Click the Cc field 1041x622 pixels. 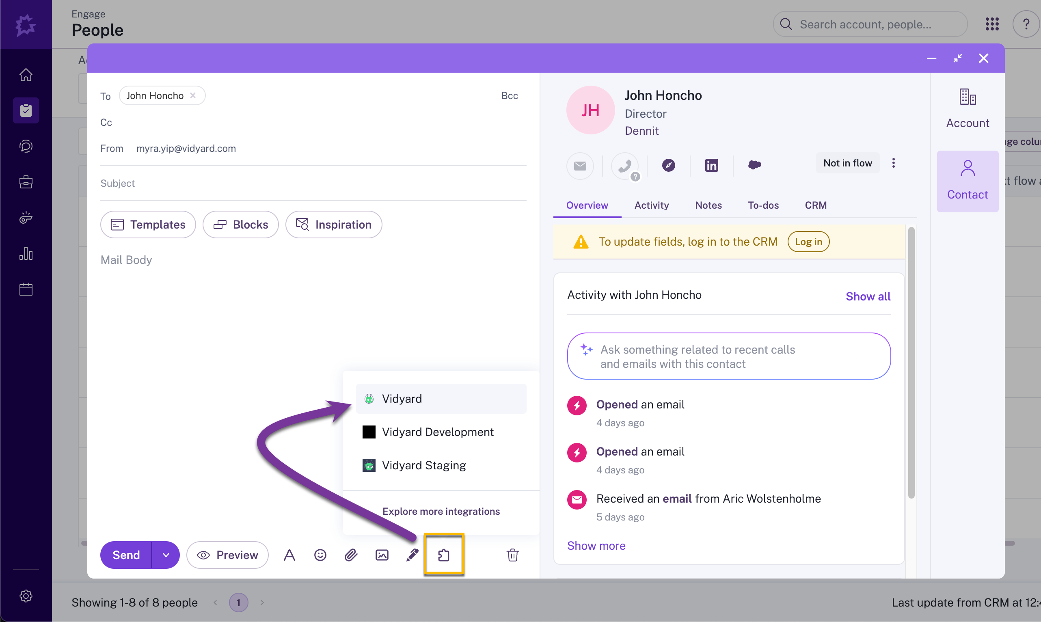[313, 122]
